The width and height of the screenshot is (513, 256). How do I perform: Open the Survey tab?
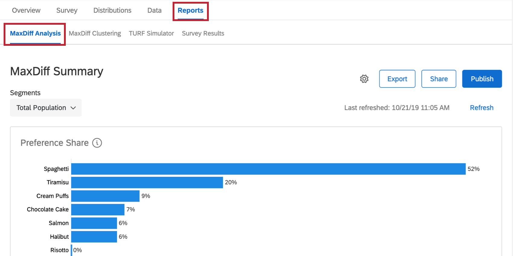[67, 11]
